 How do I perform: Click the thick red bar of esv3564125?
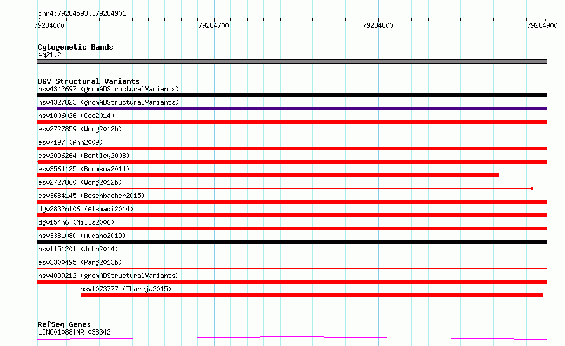coord(268,175)
